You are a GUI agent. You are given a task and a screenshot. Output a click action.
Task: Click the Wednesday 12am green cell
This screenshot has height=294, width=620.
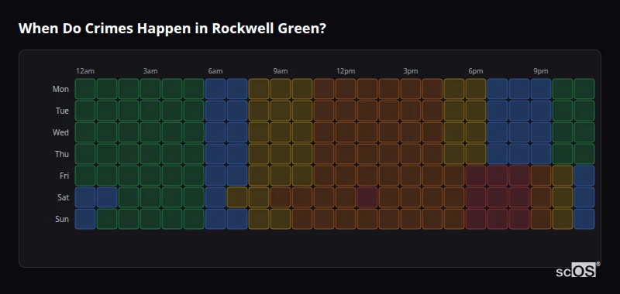pyautogui.click(x=85, y=132)
